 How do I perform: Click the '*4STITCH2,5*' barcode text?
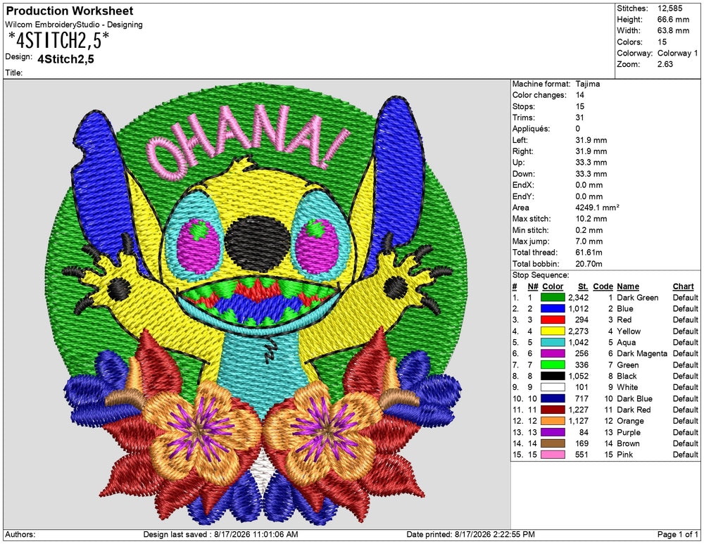(x=58, y=41)
